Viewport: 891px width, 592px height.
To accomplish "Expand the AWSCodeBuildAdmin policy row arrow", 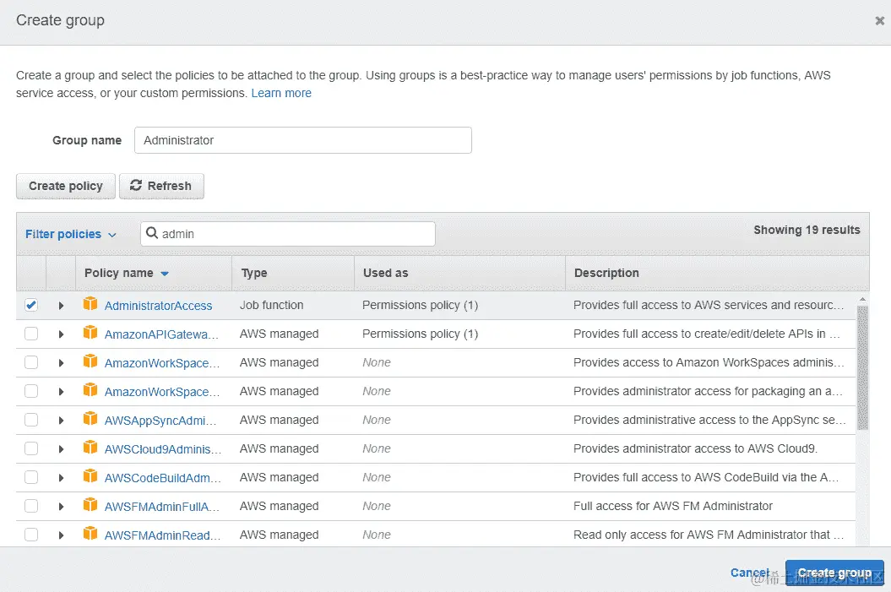I will click(61, 478).
